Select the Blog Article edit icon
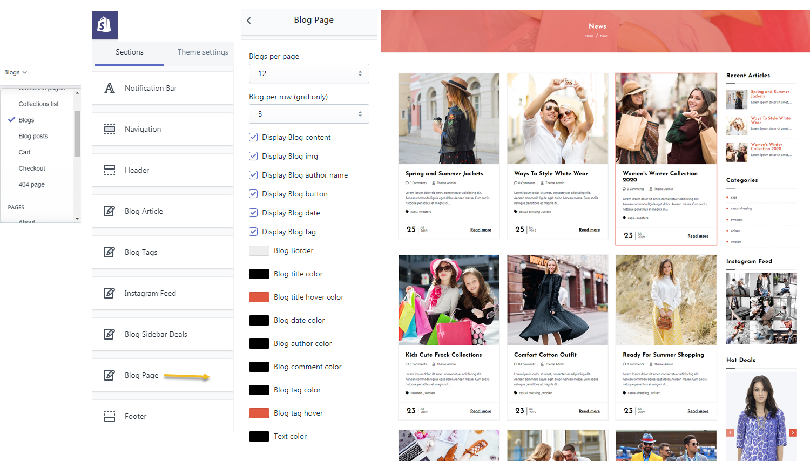810x461 pixels. 110,211
